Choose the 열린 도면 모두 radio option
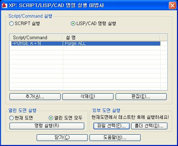The width and height of the screenshot is (178, 146). (51, 118)
